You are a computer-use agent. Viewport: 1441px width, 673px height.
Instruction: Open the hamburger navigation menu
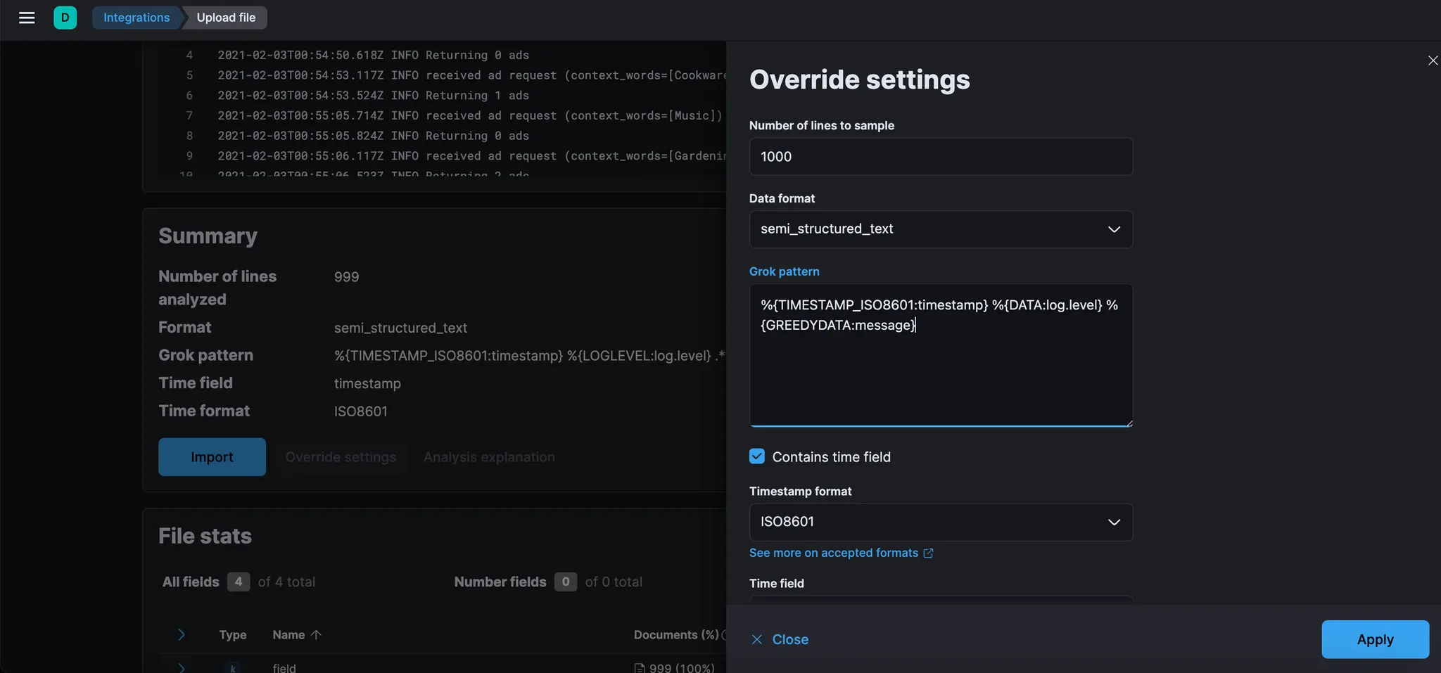(27, 18)
